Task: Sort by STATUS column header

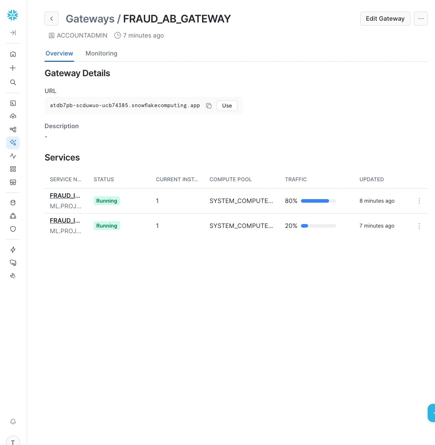Action: [x=104, y=179]
